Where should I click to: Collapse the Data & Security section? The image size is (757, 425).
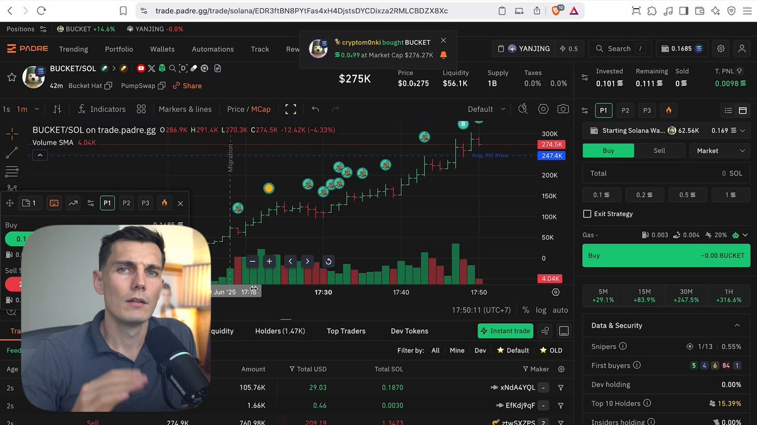pos(737,326)
